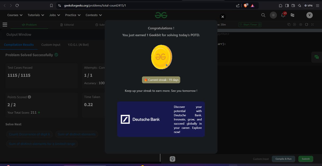The width and height of the screenshot is (322, 166).
Task: Close the Congratulations popup
Action: coord(222,17)
